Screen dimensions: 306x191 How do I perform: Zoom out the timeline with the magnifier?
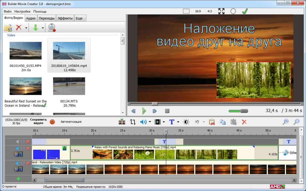tap(286, 122)
